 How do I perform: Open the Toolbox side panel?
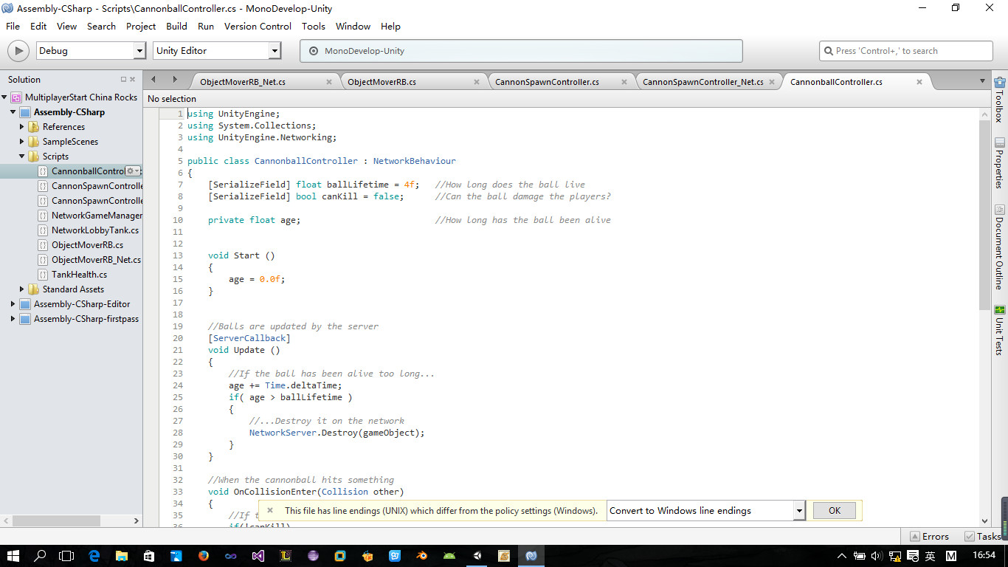click(x=999, y=100)
